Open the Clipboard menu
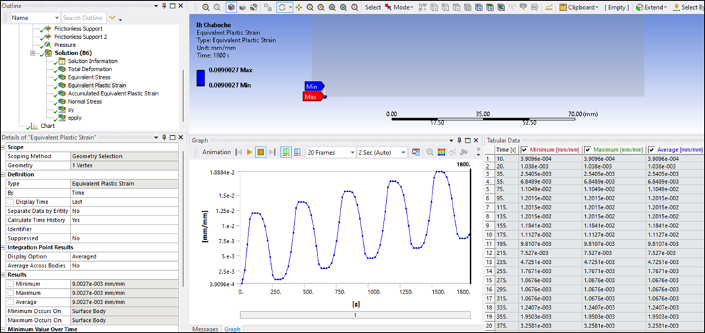Image resolution: width=705 pixels, height=333 pixels. 580,8
